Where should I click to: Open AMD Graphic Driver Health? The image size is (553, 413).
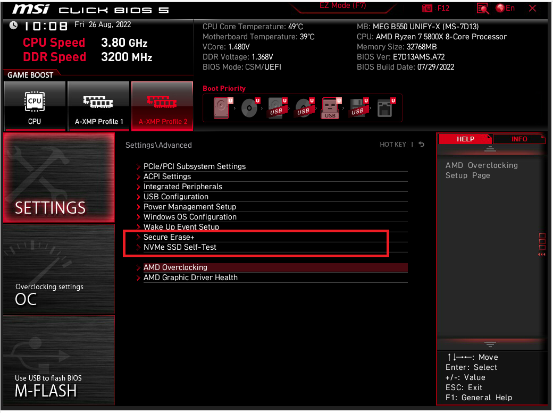coord(272,277)
